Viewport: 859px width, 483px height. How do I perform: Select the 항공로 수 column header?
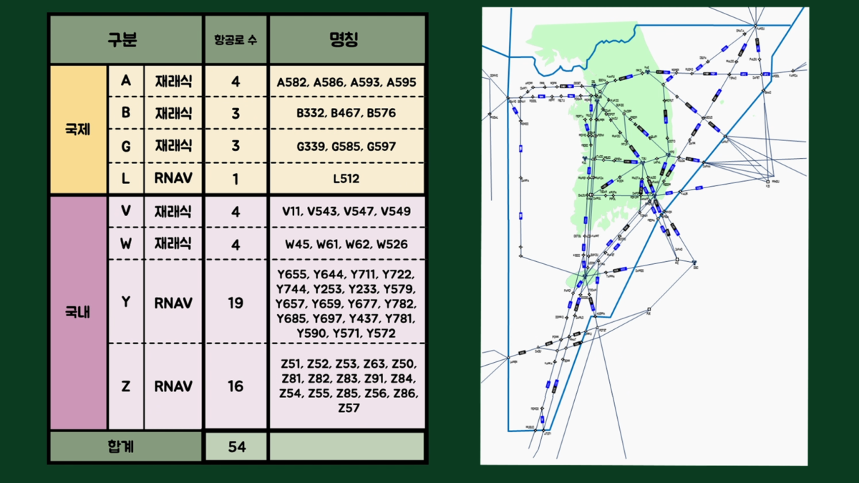pyautogui.click(x=236, y=39)
